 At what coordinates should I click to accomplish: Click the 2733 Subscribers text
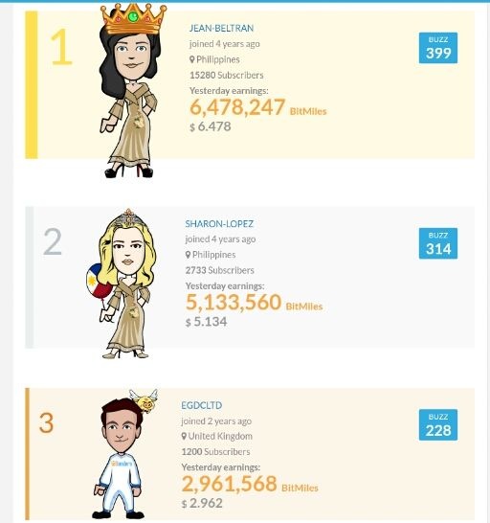point(220,270)
